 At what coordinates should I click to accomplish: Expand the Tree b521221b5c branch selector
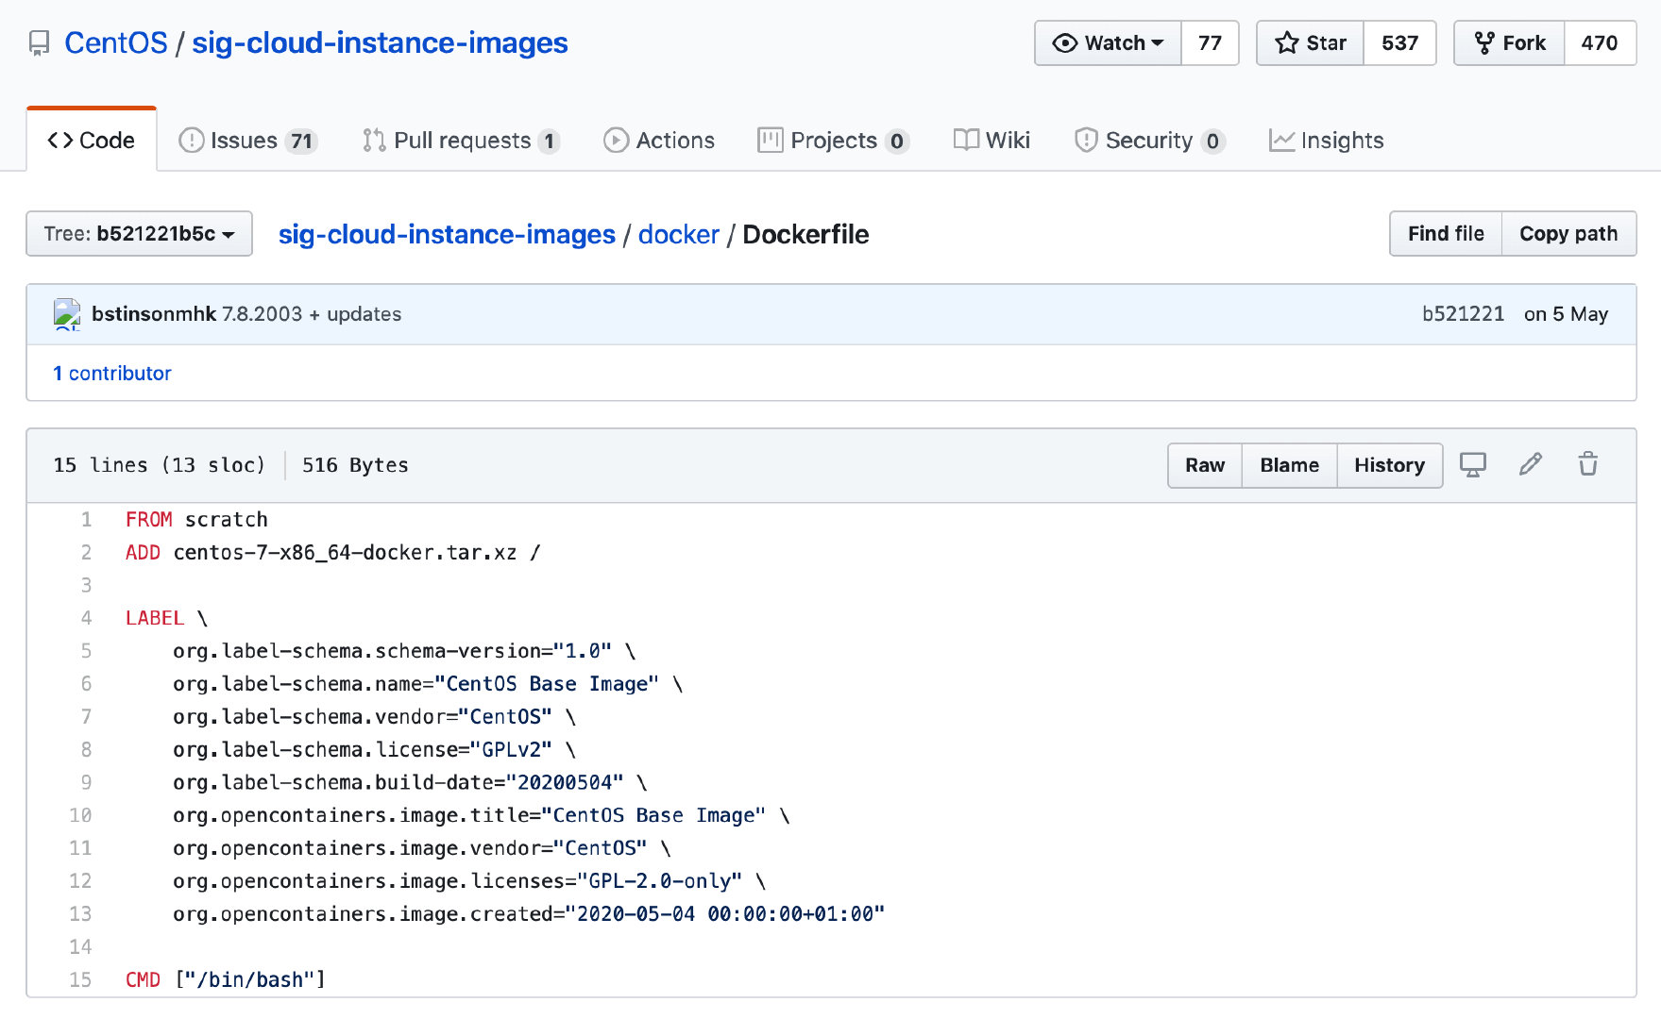(139, 234)
